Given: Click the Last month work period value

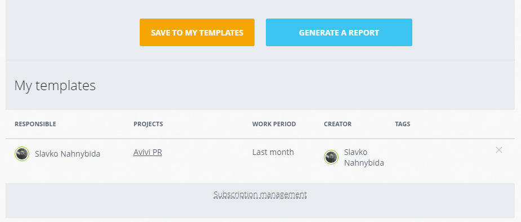Looking at the screenshot, I should coord(273,152).
